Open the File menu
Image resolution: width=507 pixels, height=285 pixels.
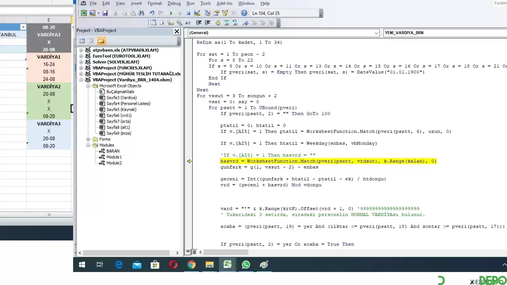pos(93,3)
